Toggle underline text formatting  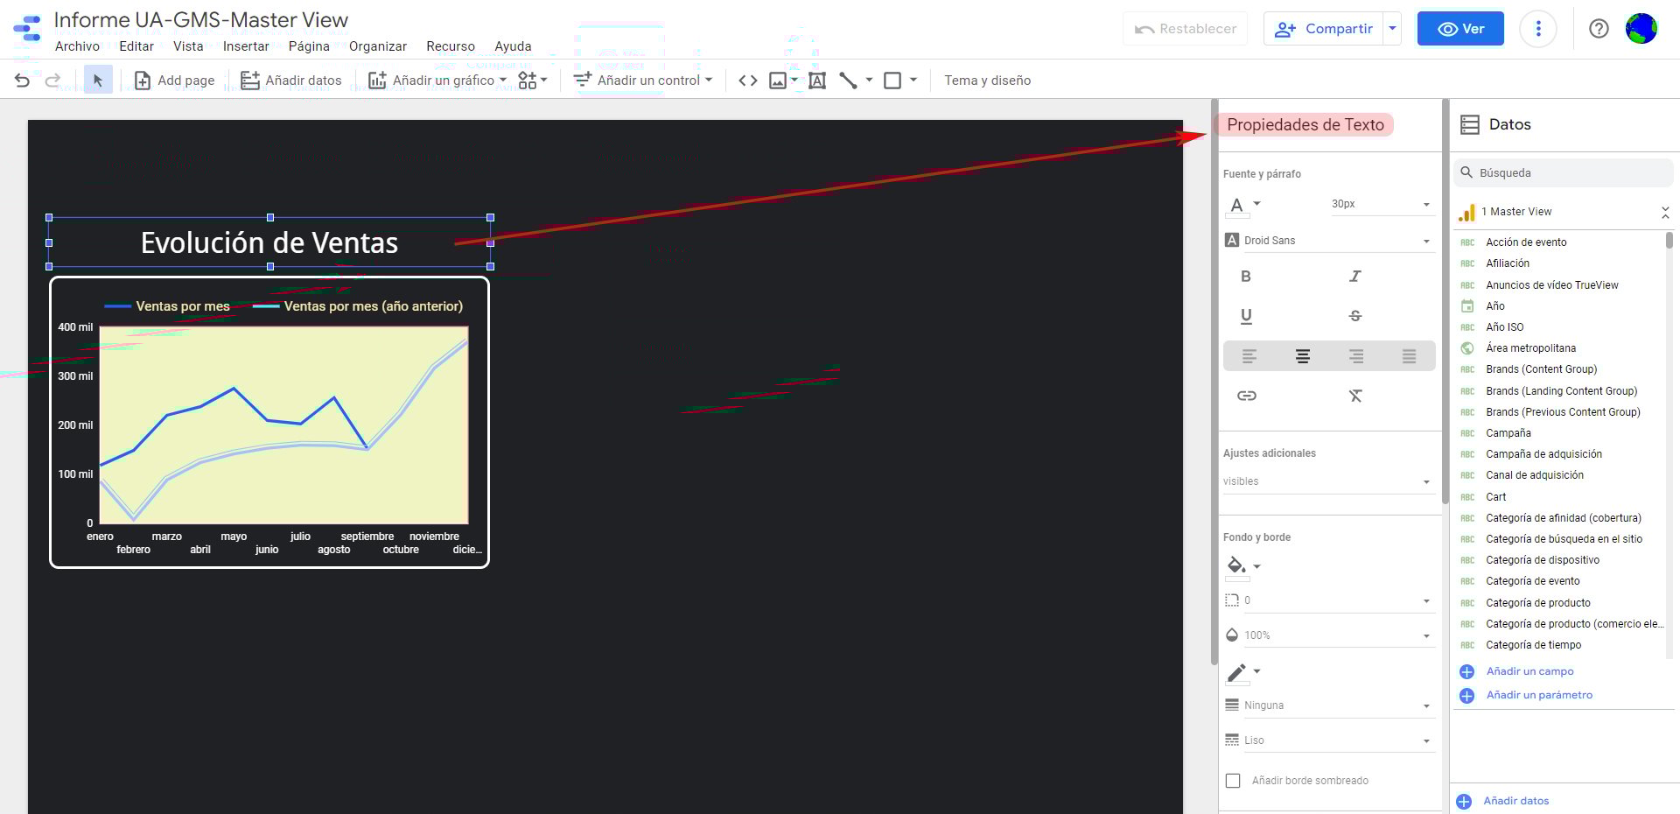(1246, 316)
